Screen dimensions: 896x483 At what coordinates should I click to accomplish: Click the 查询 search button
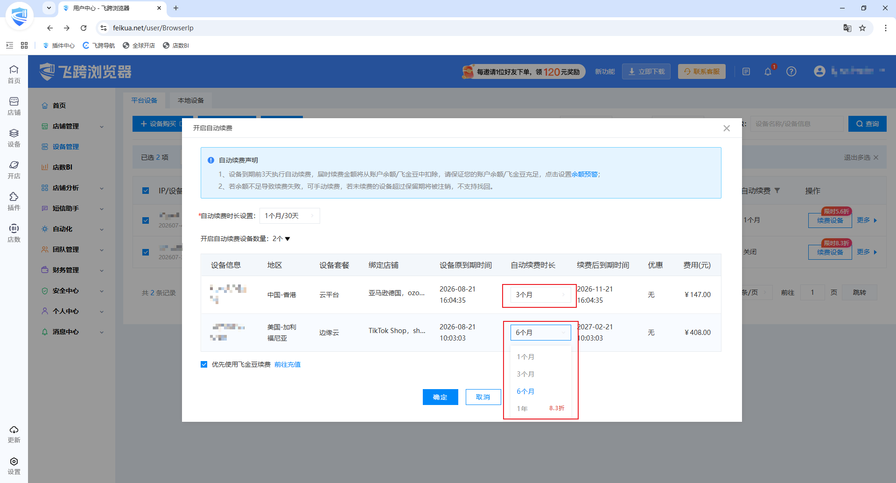click(x=868, y=124)
